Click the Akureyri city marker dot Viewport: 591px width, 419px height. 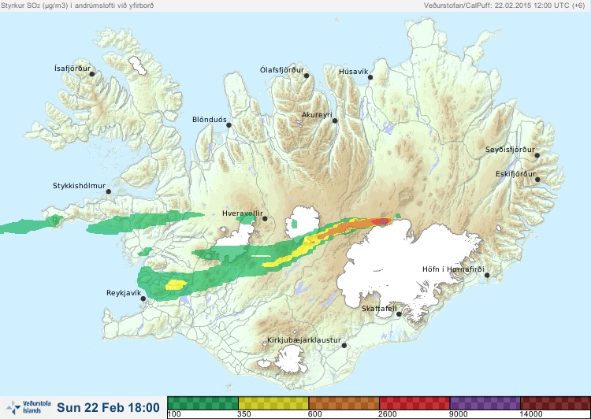[x=335, y=121]
